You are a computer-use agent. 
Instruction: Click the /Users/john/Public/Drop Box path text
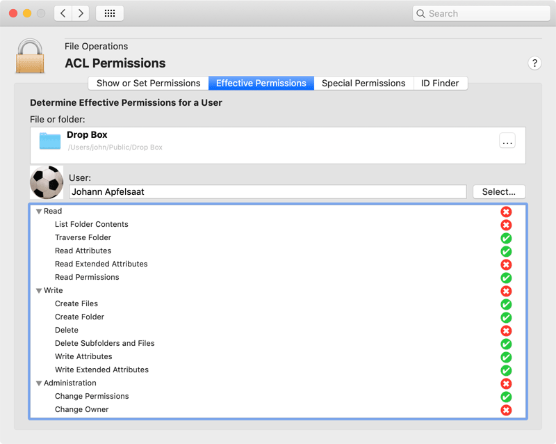pyautogui.click(x=115, y=147)
